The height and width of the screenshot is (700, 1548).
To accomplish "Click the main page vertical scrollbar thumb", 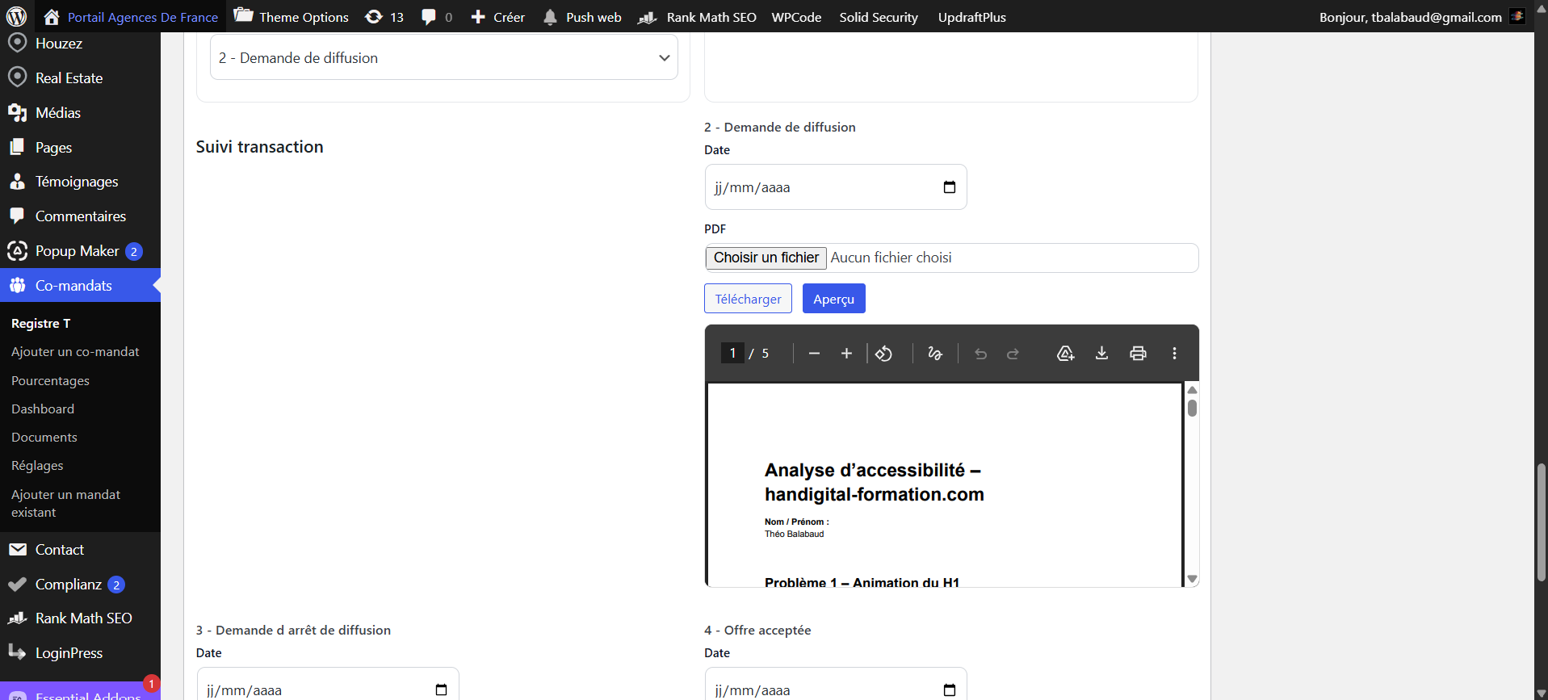I will pyautogui.click(x=1541, y=522).
